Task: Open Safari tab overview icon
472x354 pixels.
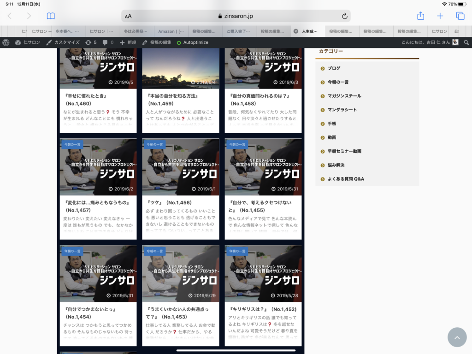Action: click(460, 15)
